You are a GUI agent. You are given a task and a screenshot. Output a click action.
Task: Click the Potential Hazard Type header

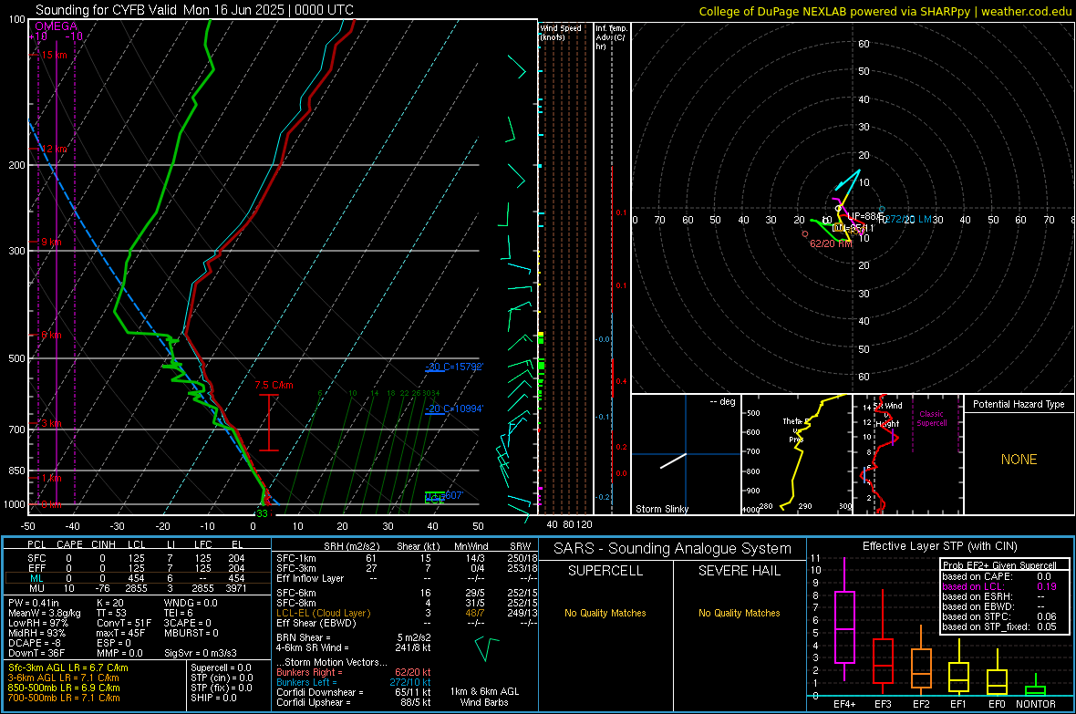(1019, 404)
